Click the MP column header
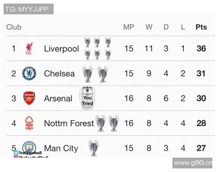216x172 pixels. pyautogui.click(x=129, y=27)
